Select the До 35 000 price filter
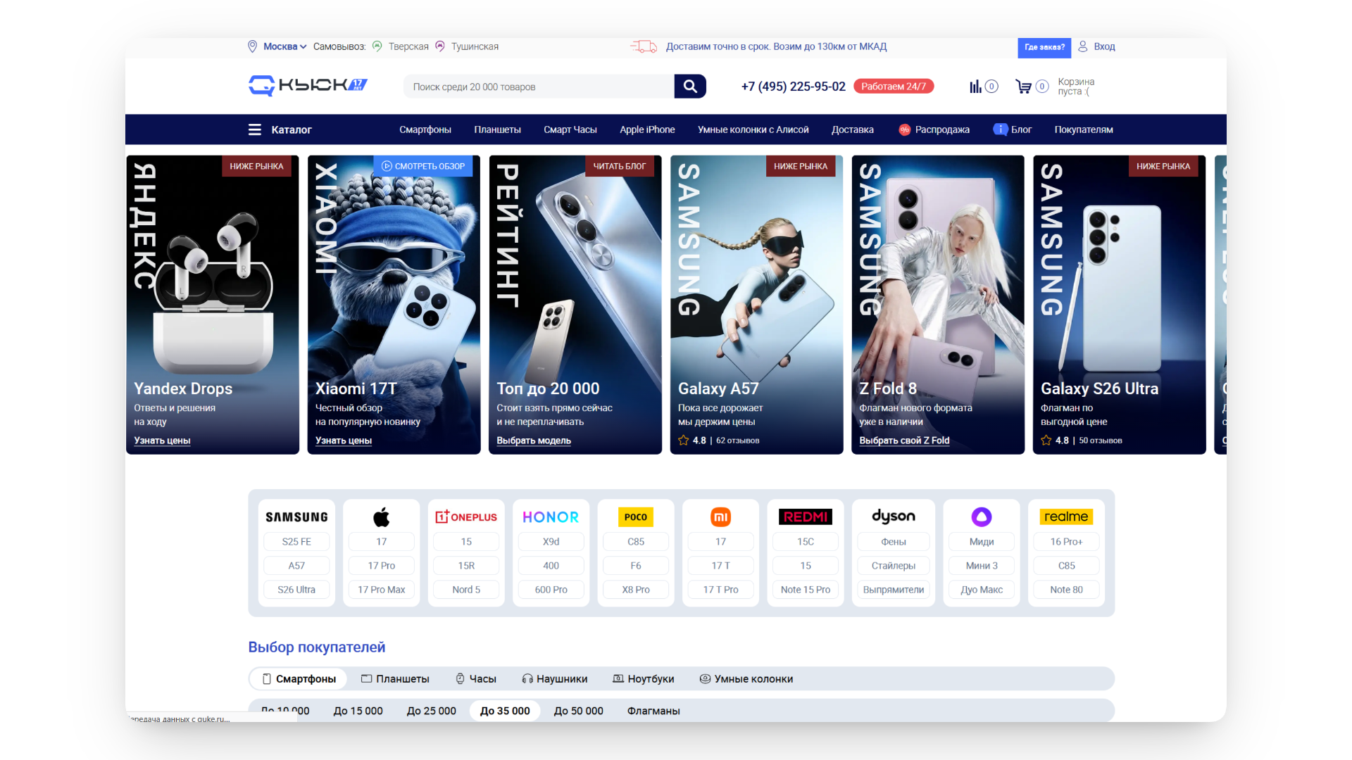1352x760 pixels. [x=505, y=711]
